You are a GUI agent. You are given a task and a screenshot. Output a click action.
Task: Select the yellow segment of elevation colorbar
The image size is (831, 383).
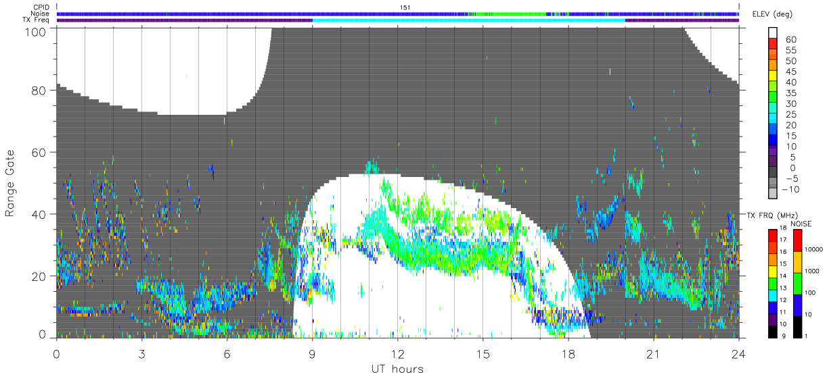coord(773,77)
